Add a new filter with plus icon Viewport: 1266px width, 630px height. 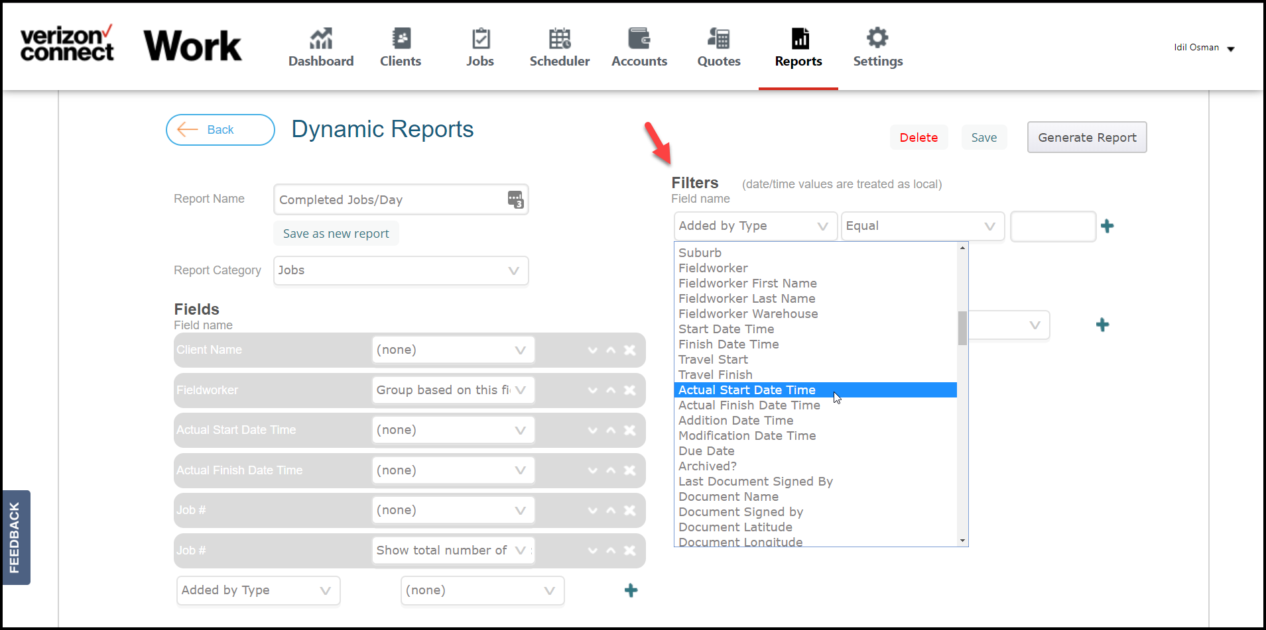1107,226
